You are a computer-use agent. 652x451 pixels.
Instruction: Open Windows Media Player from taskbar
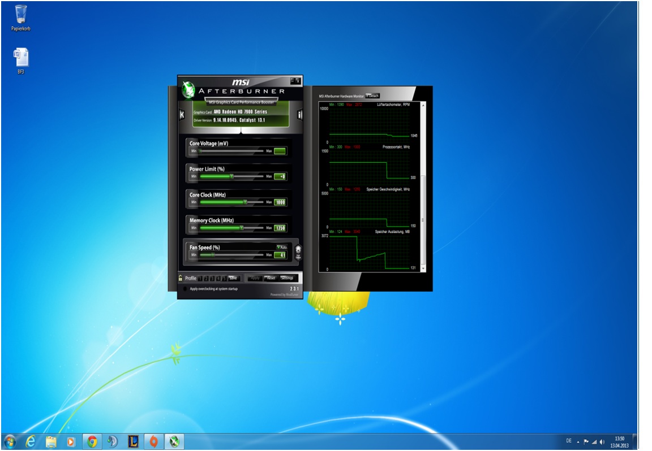(x=71, y=441)
